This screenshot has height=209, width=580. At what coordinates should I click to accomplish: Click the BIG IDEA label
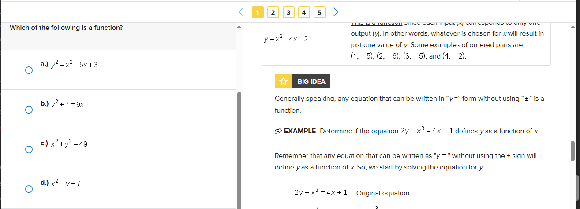tap(311, 81)
